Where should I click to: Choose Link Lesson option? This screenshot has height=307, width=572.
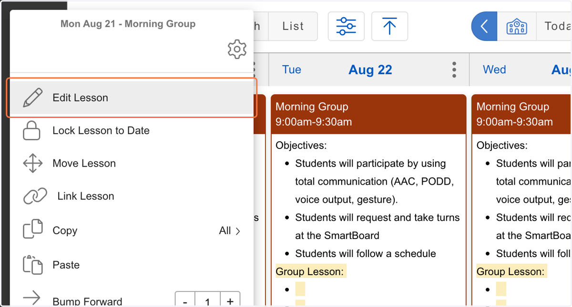pyautogui.click(x=132, y=196)
